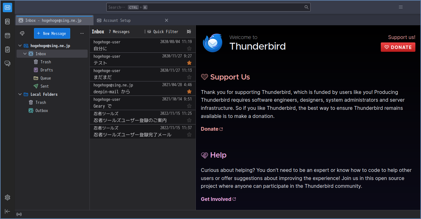Image resolution: width=421 pixels, height=219 pixels.
Task: Collapse the spaces toolbar
Action: point(7,211)
